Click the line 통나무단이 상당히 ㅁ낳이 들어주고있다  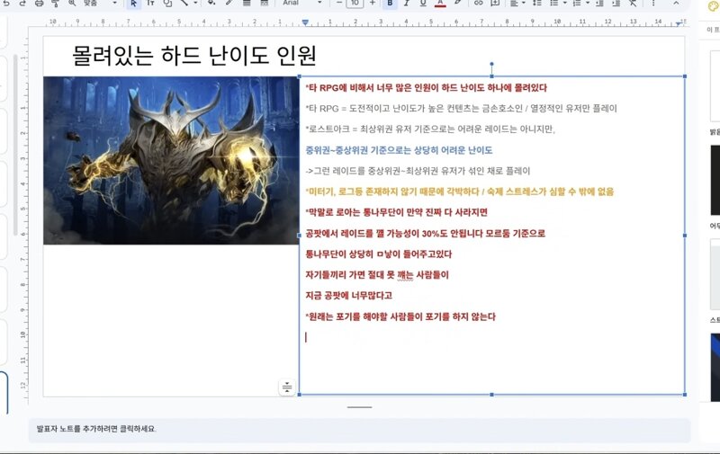tap(379, 254)
